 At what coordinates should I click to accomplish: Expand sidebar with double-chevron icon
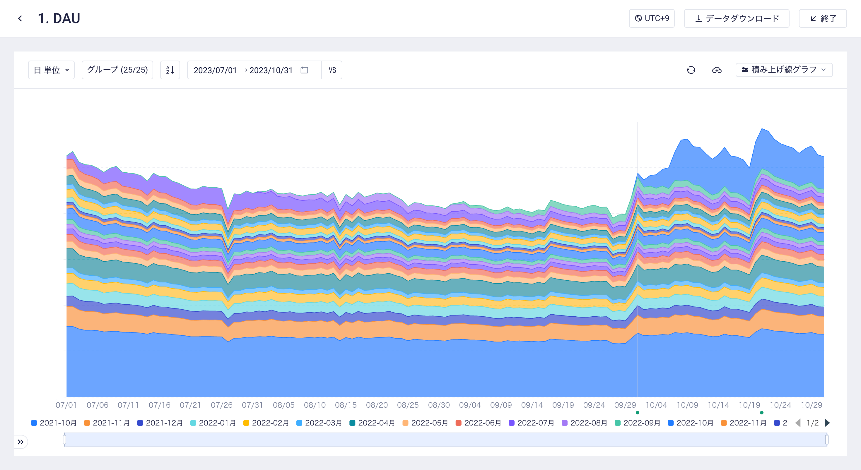tap(20, 442)
